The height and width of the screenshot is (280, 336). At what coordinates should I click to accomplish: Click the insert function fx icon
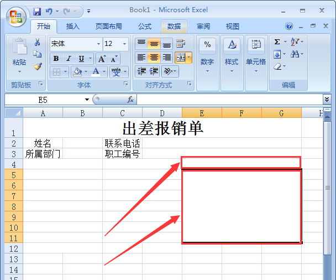coord(130,100)
